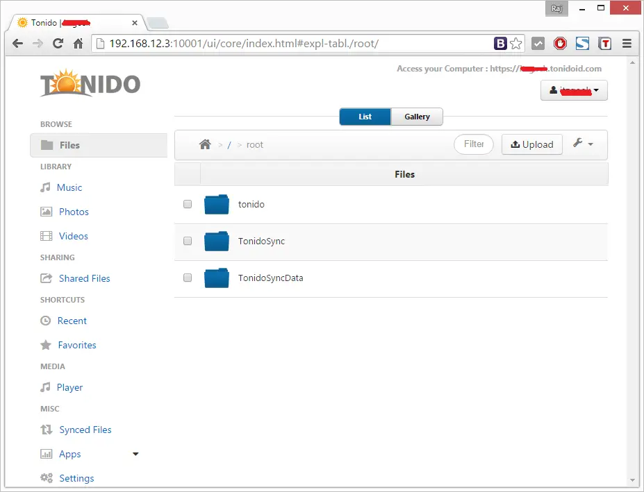
Task: Check the tonido folder checkbox
Action: [x=188, y=204]
